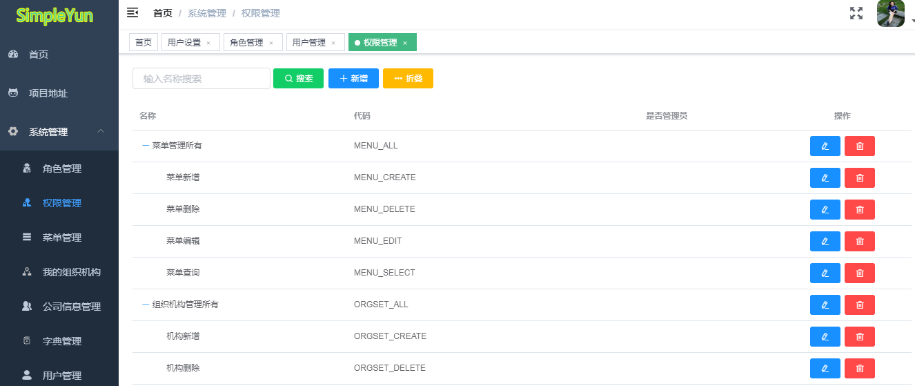The width and height of the screenshot is (915, 386).
Task: Click the GitHub cat icon next to 项目地址
Action: [x=13, y=93]
